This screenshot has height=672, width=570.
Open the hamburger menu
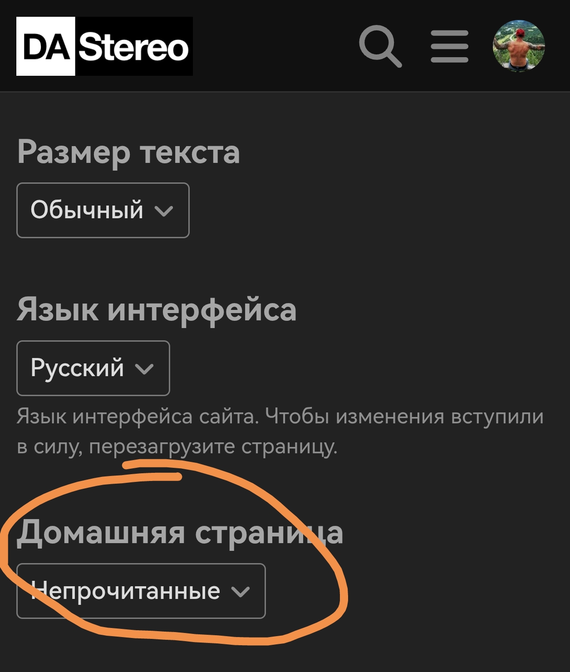(x=449, y=46)
